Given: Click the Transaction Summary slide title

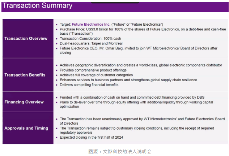Looking at the screenshot, I should pyautogui.click(x=38, y=6).
